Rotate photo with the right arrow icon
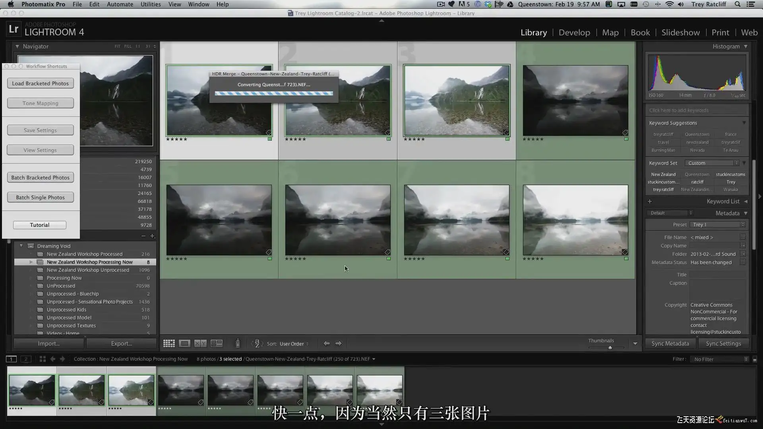This screenshot has width=763, height=429. (339, 344)
